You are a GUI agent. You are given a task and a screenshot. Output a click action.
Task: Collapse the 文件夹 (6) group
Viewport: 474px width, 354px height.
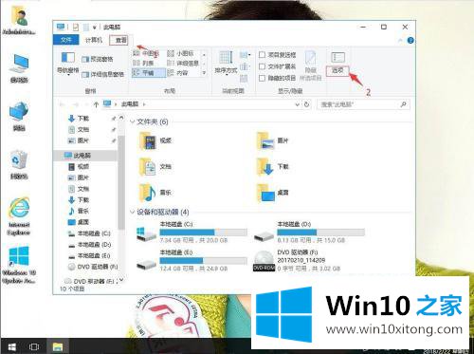(x=133, y=121)
